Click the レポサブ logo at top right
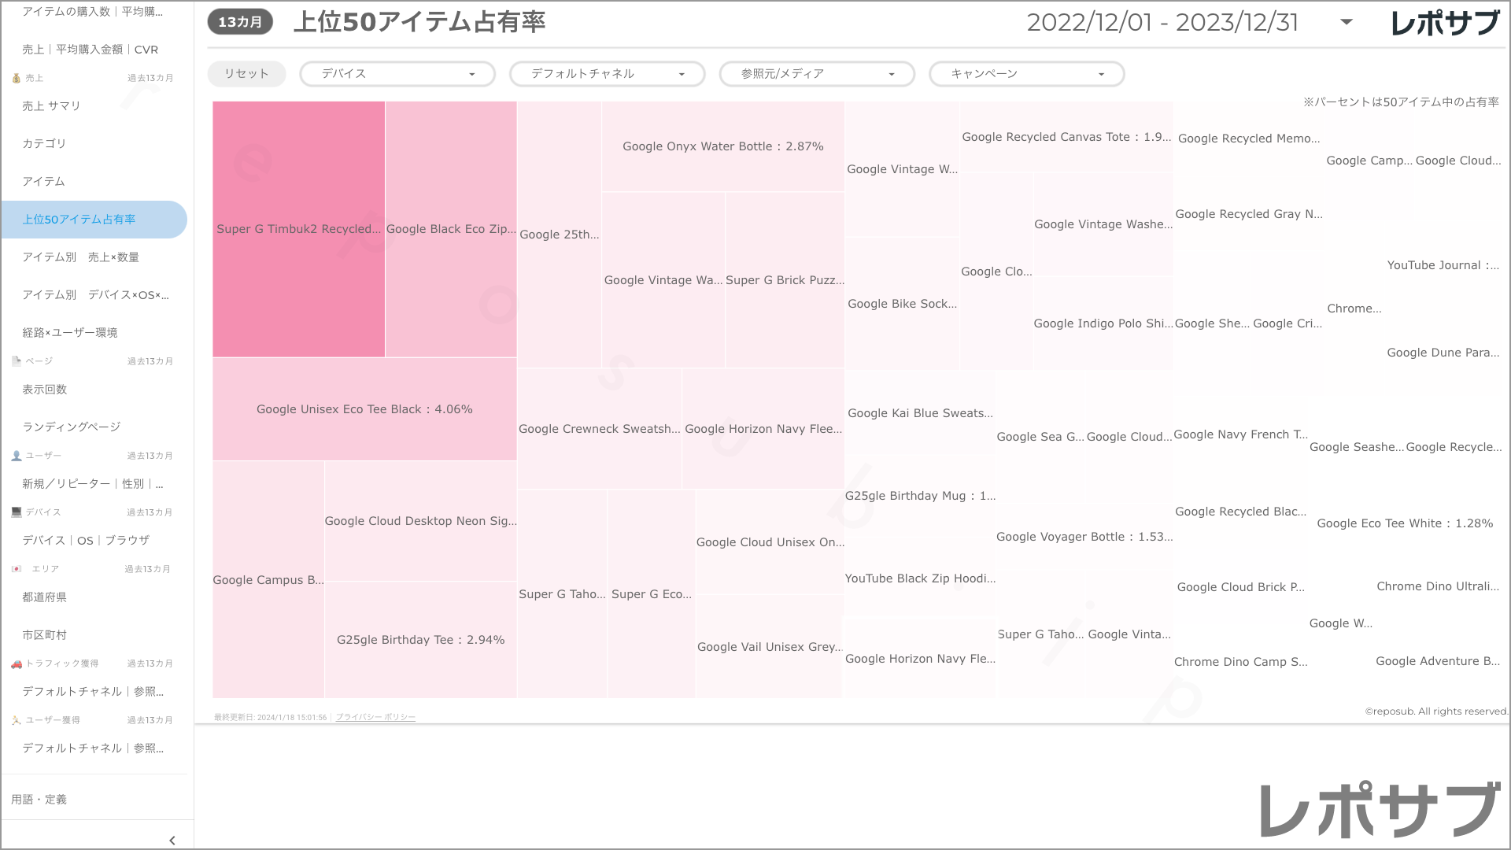The height and width of the screenshot is (850, 1511). [1445, 23]
